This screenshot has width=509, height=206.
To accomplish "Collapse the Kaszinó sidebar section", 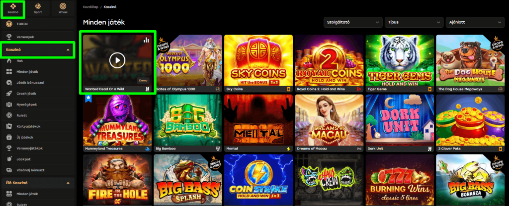I will pos(68,50).
